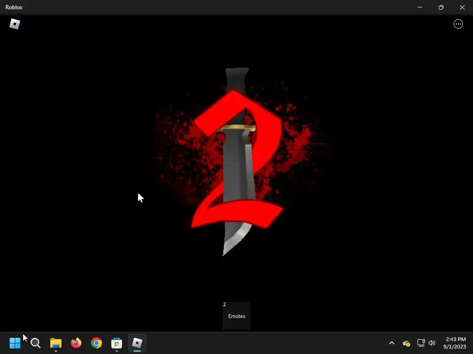
Task: Open taskbar Search
Action: [x=35, y=343]
